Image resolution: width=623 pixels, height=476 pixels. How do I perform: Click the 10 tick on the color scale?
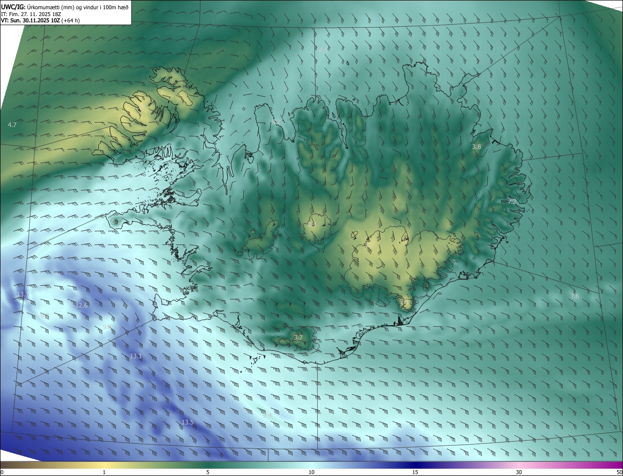[311, 472]
